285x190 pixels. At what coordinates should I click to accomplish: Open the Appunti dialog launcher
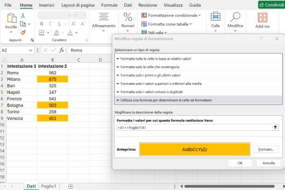point(32,40)
